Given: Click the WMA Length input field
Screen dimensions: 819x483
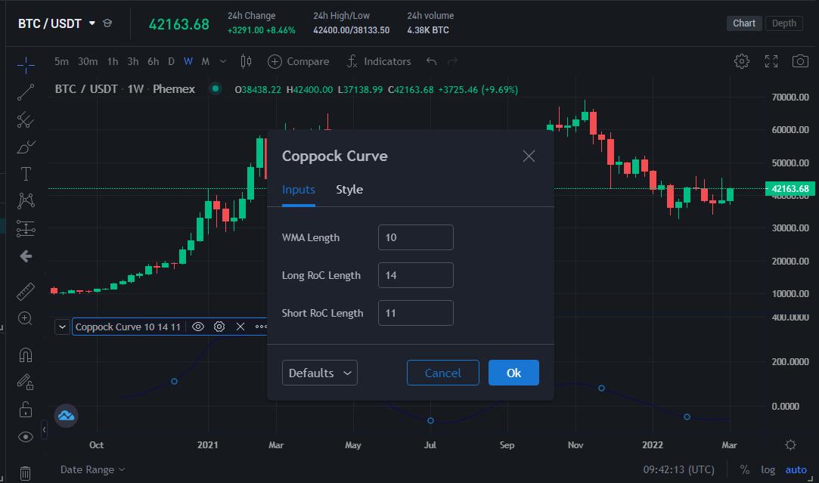Looking at the screenshot, I should pyautogui.click(x=415, y=237).
